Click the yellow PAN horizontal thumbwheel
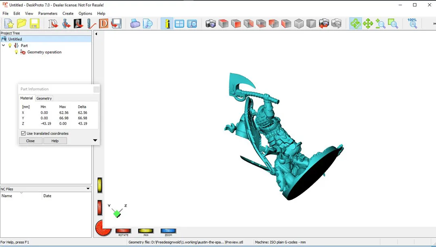436x247 pixels. pyautogui.click(x=146, y=231)
